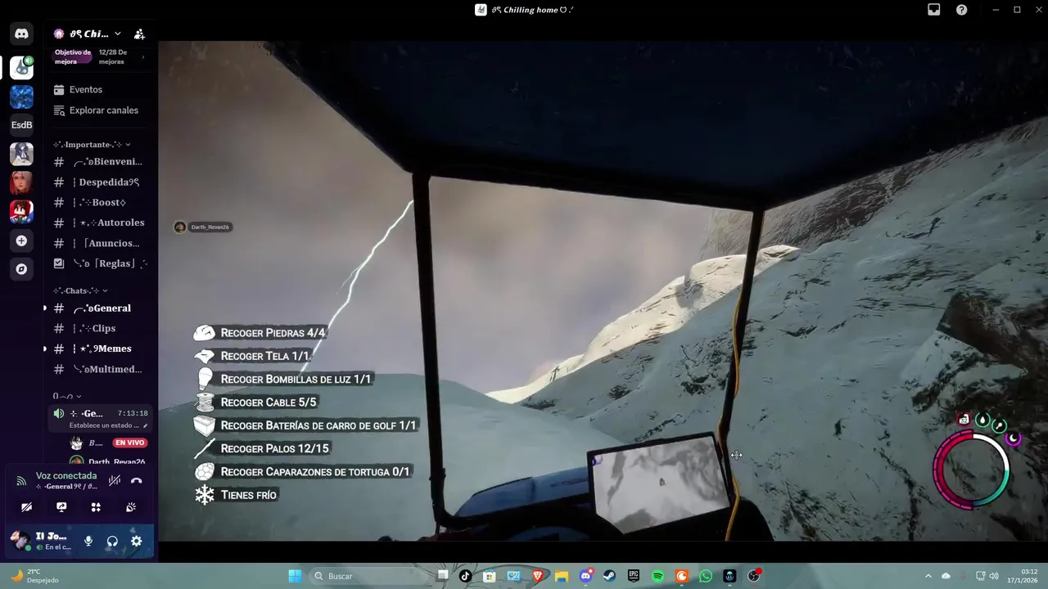This screenshot has height=589, width=1048.
Task: Open user settings gear icon
Action: point(137,542)
